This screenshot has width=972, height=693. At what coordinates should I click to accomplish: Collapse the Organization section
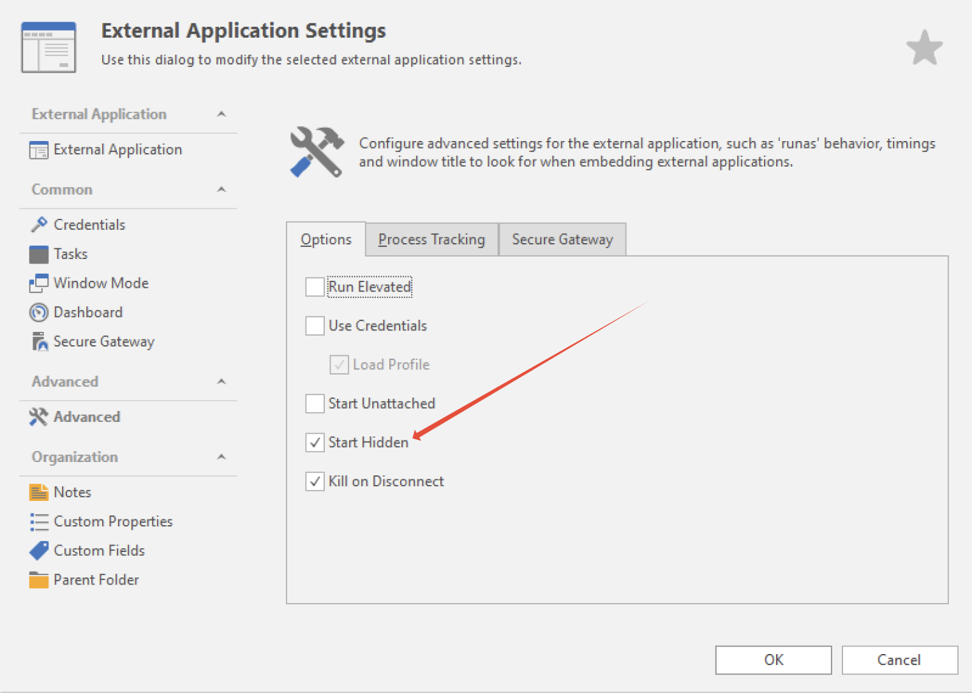221,457
